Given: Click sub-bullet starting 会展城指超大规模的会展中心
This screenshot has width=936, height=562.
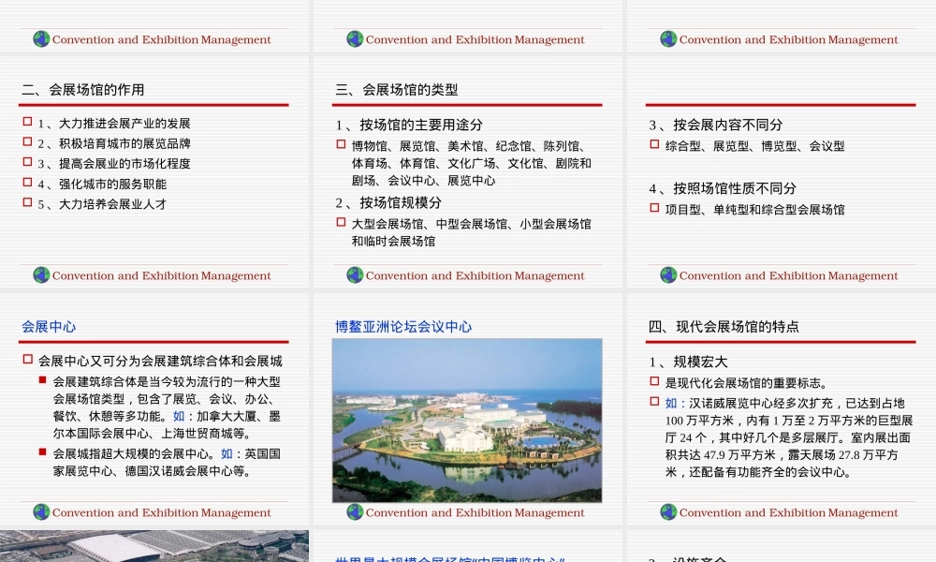Looking at the screenshot, I should pyautogui.click(x=167, y=463).
